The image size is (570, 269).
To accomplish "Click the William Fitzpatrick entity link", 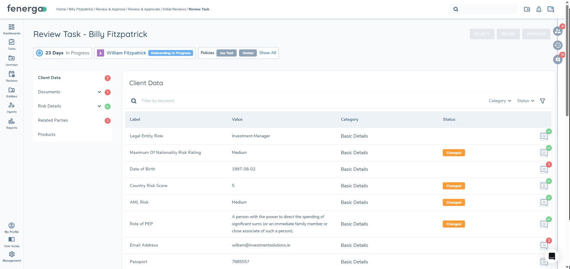I will click(126, 53).
